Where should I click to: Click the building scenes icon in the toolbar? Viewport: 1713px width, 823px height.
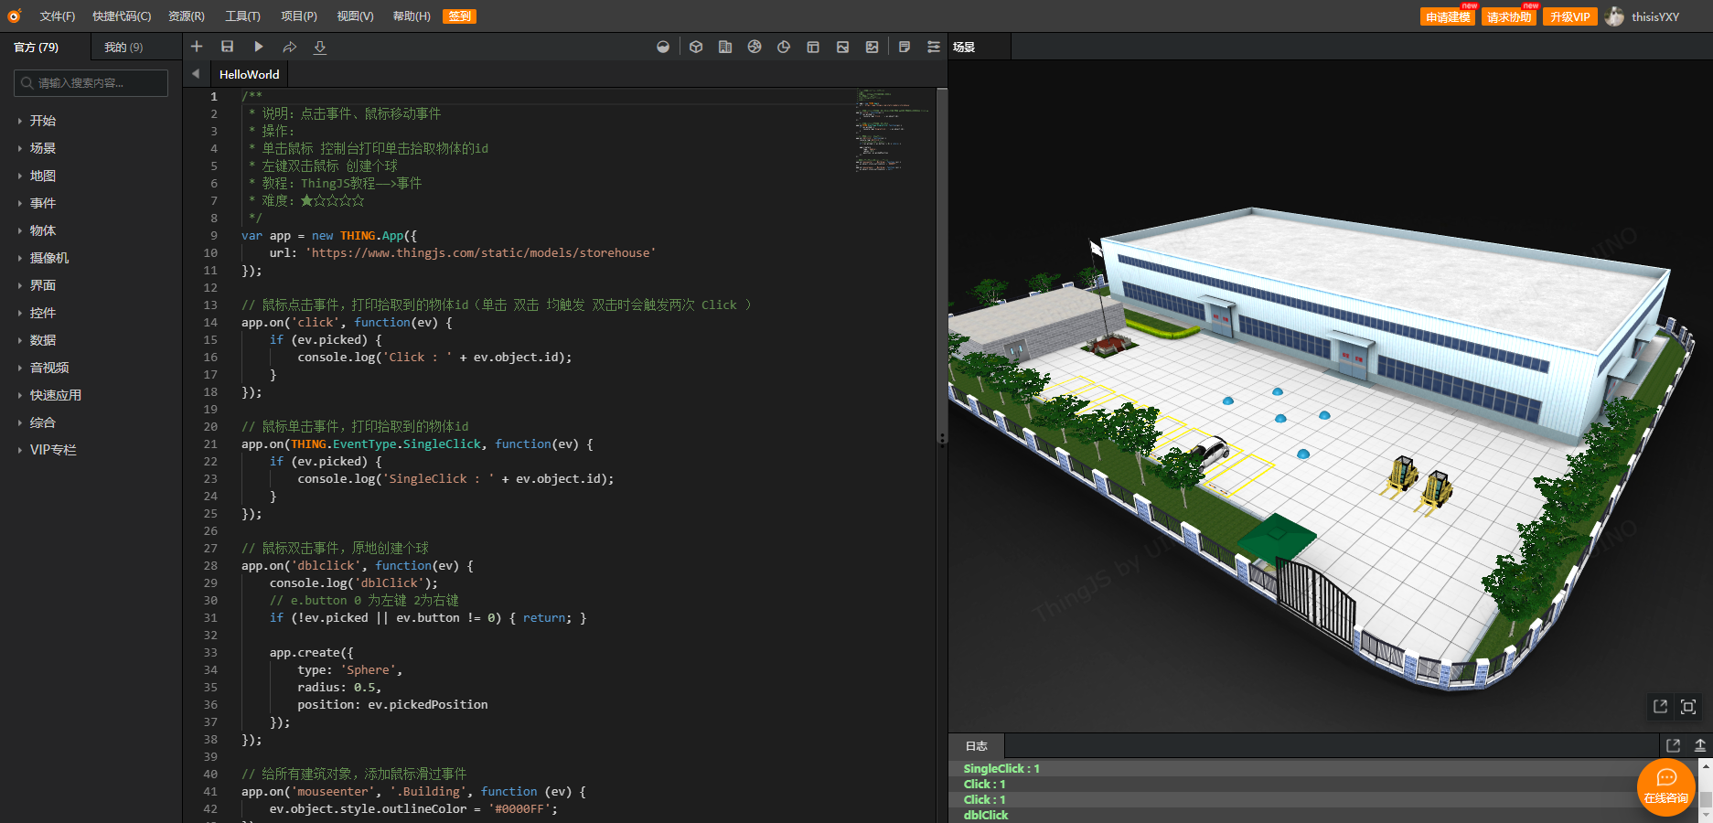click(725, 47)
